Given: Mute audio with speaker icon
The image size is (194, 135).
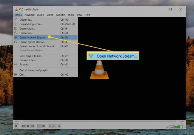Looking at the screenshot, I should (x=167, y=127).
